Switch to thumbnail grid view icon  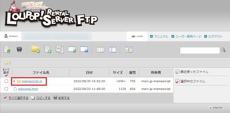pyautogui.click(x=129, y=50)
